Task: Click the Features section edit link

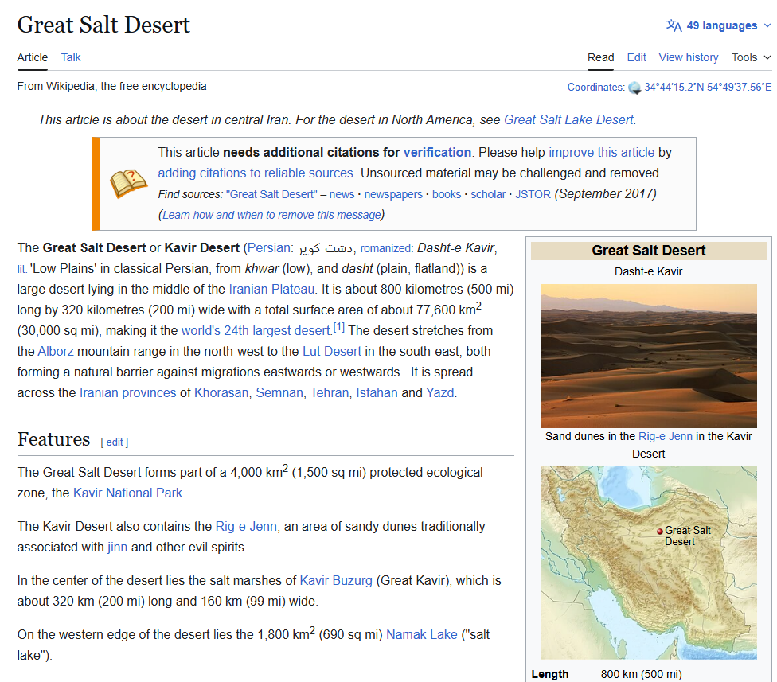Action: coord(115,442)
